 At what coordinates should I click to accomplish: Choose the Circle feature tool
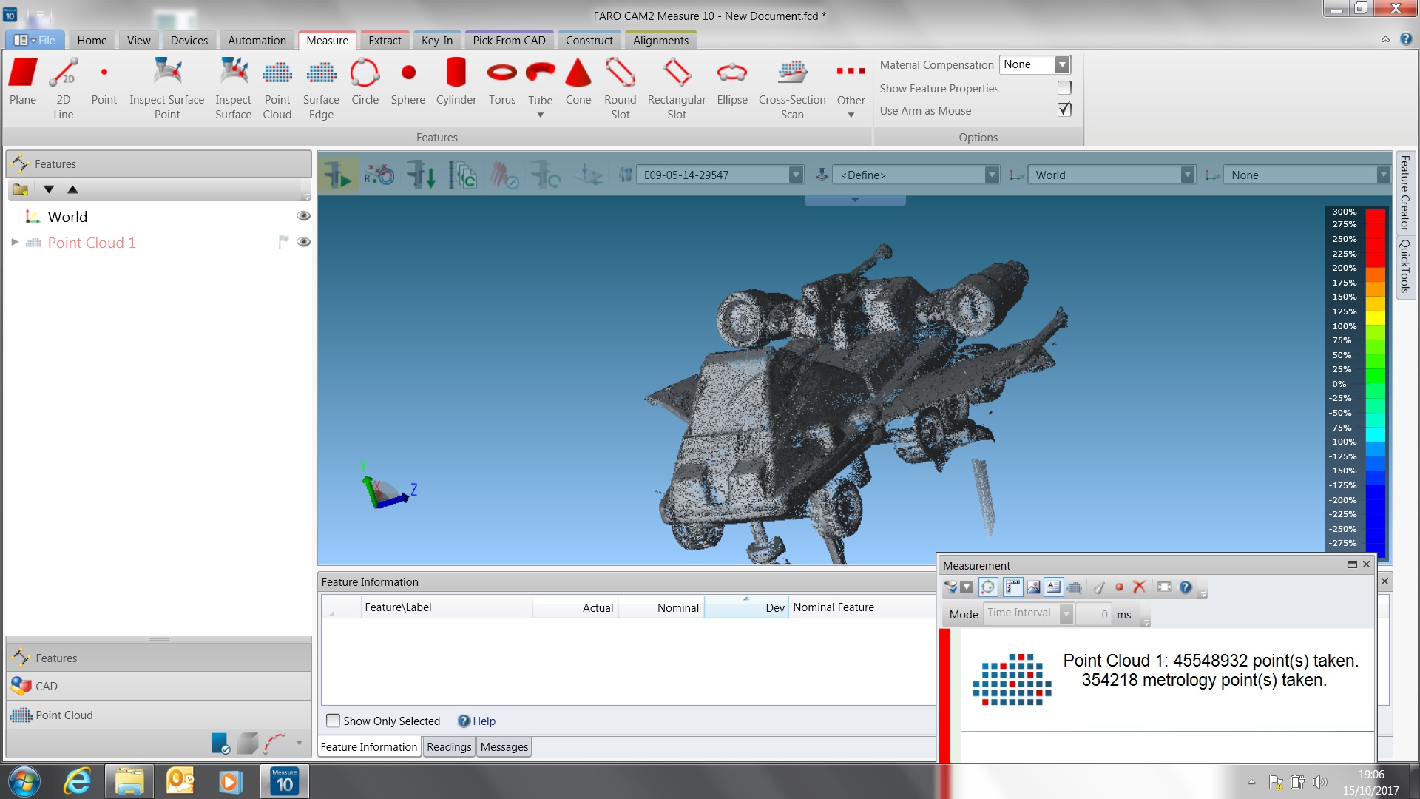365,81
